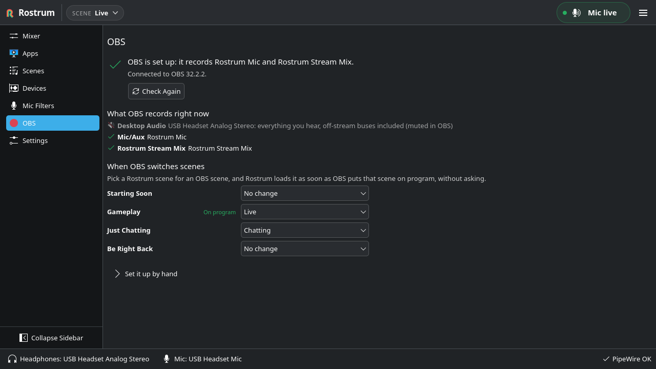656x369 pixels.
Task: Select the OBS sidebar item
Action: [53, 123]
